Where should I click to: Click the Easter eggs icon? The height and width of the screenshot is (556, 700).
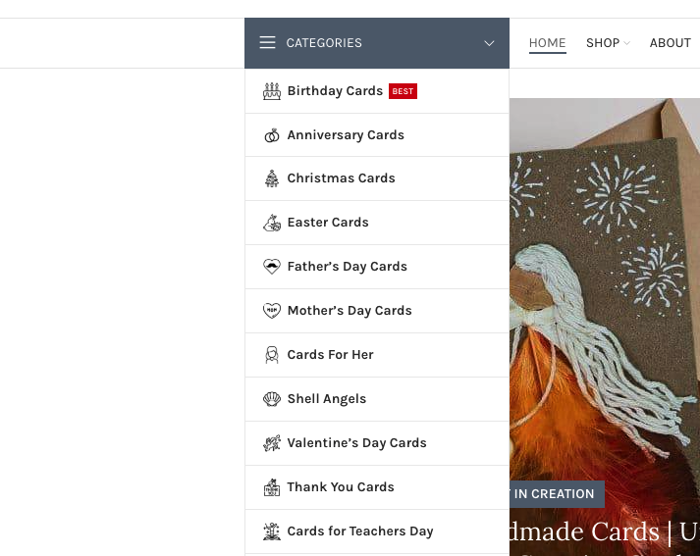click(272, 223)
